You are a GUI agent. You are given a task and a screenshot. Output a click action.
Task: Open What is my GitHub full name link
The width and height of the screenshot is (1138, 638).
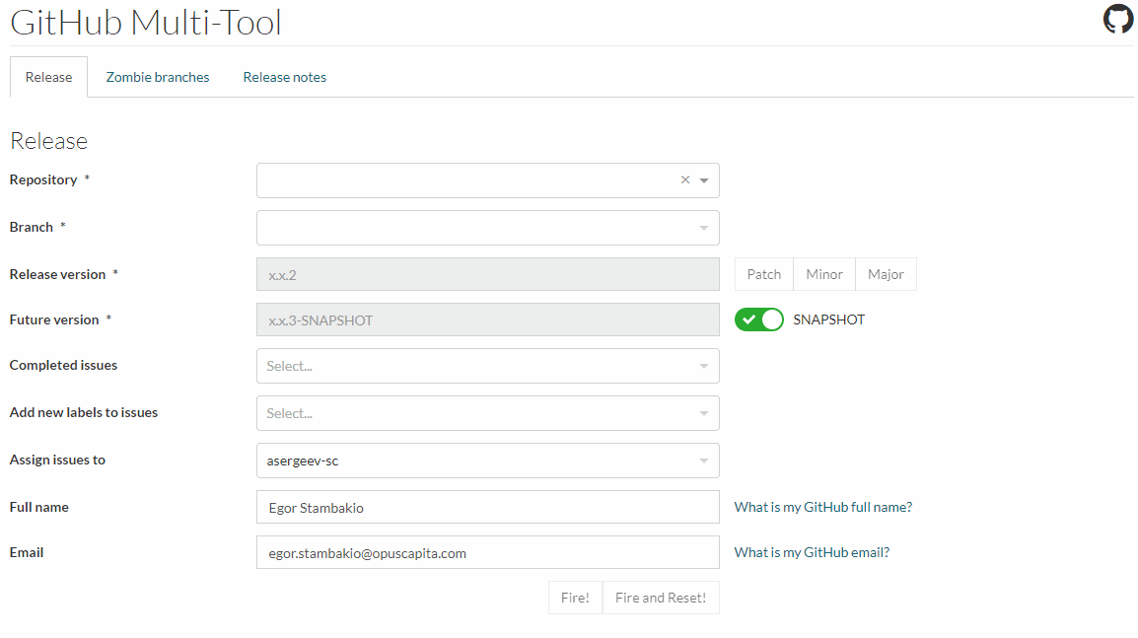822,507
